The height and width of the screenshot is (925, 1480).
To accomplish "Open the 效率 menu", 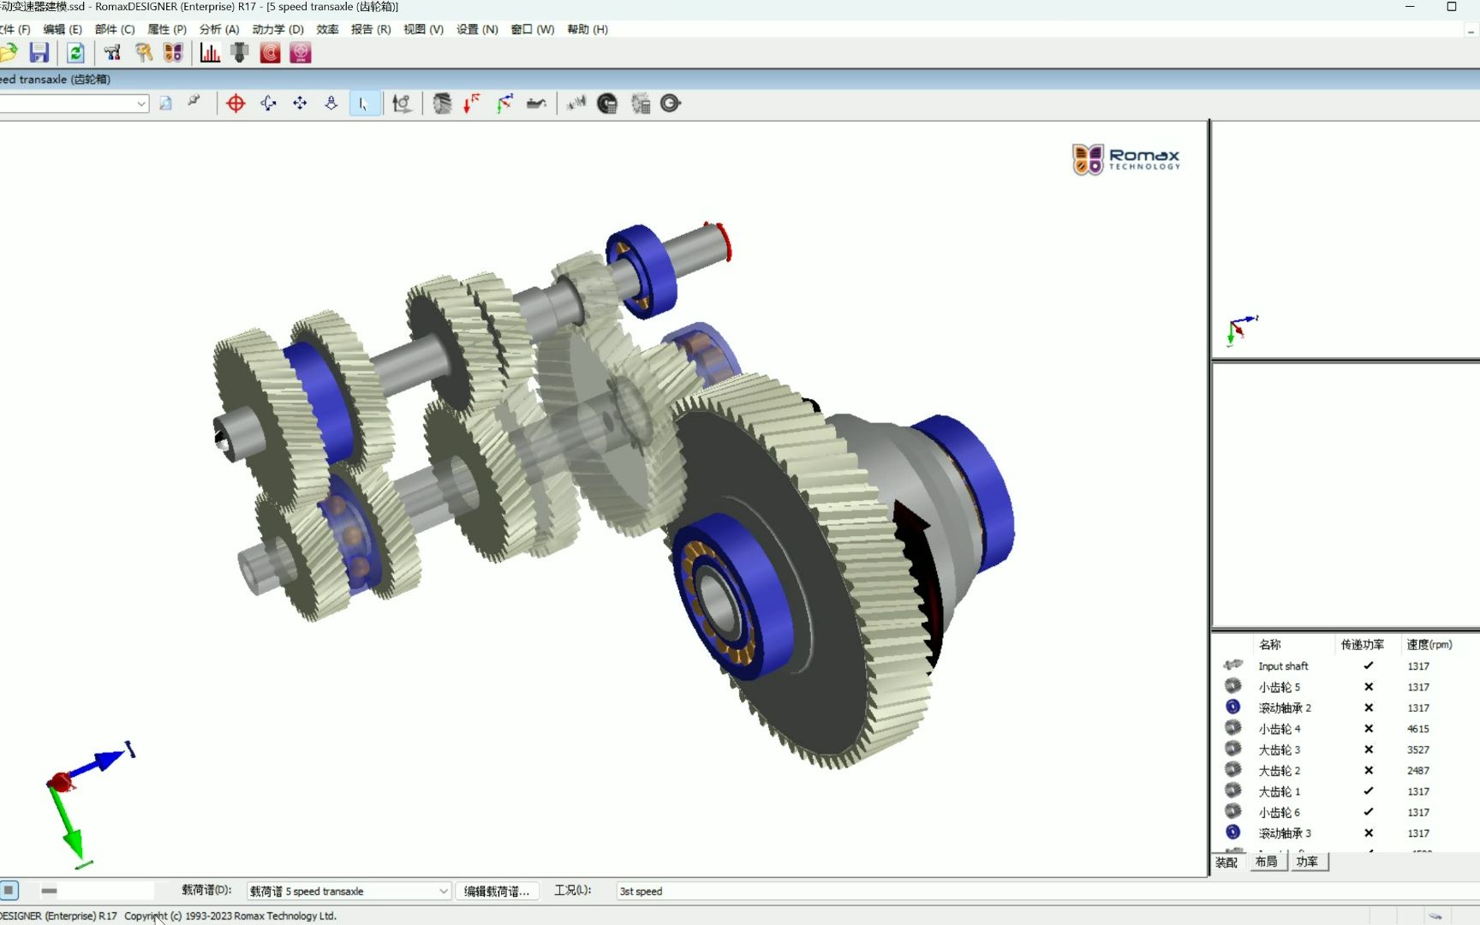I will pyautogui.click(x=327, y=29).
